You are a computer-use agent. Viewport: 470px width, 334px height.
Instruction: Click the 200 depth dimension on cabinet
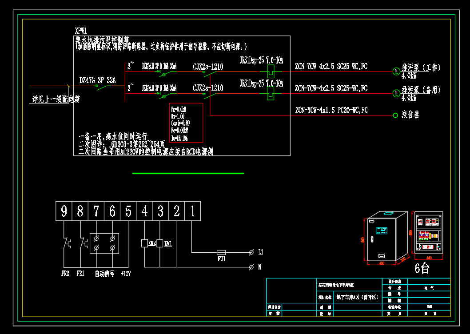point(402,259)
